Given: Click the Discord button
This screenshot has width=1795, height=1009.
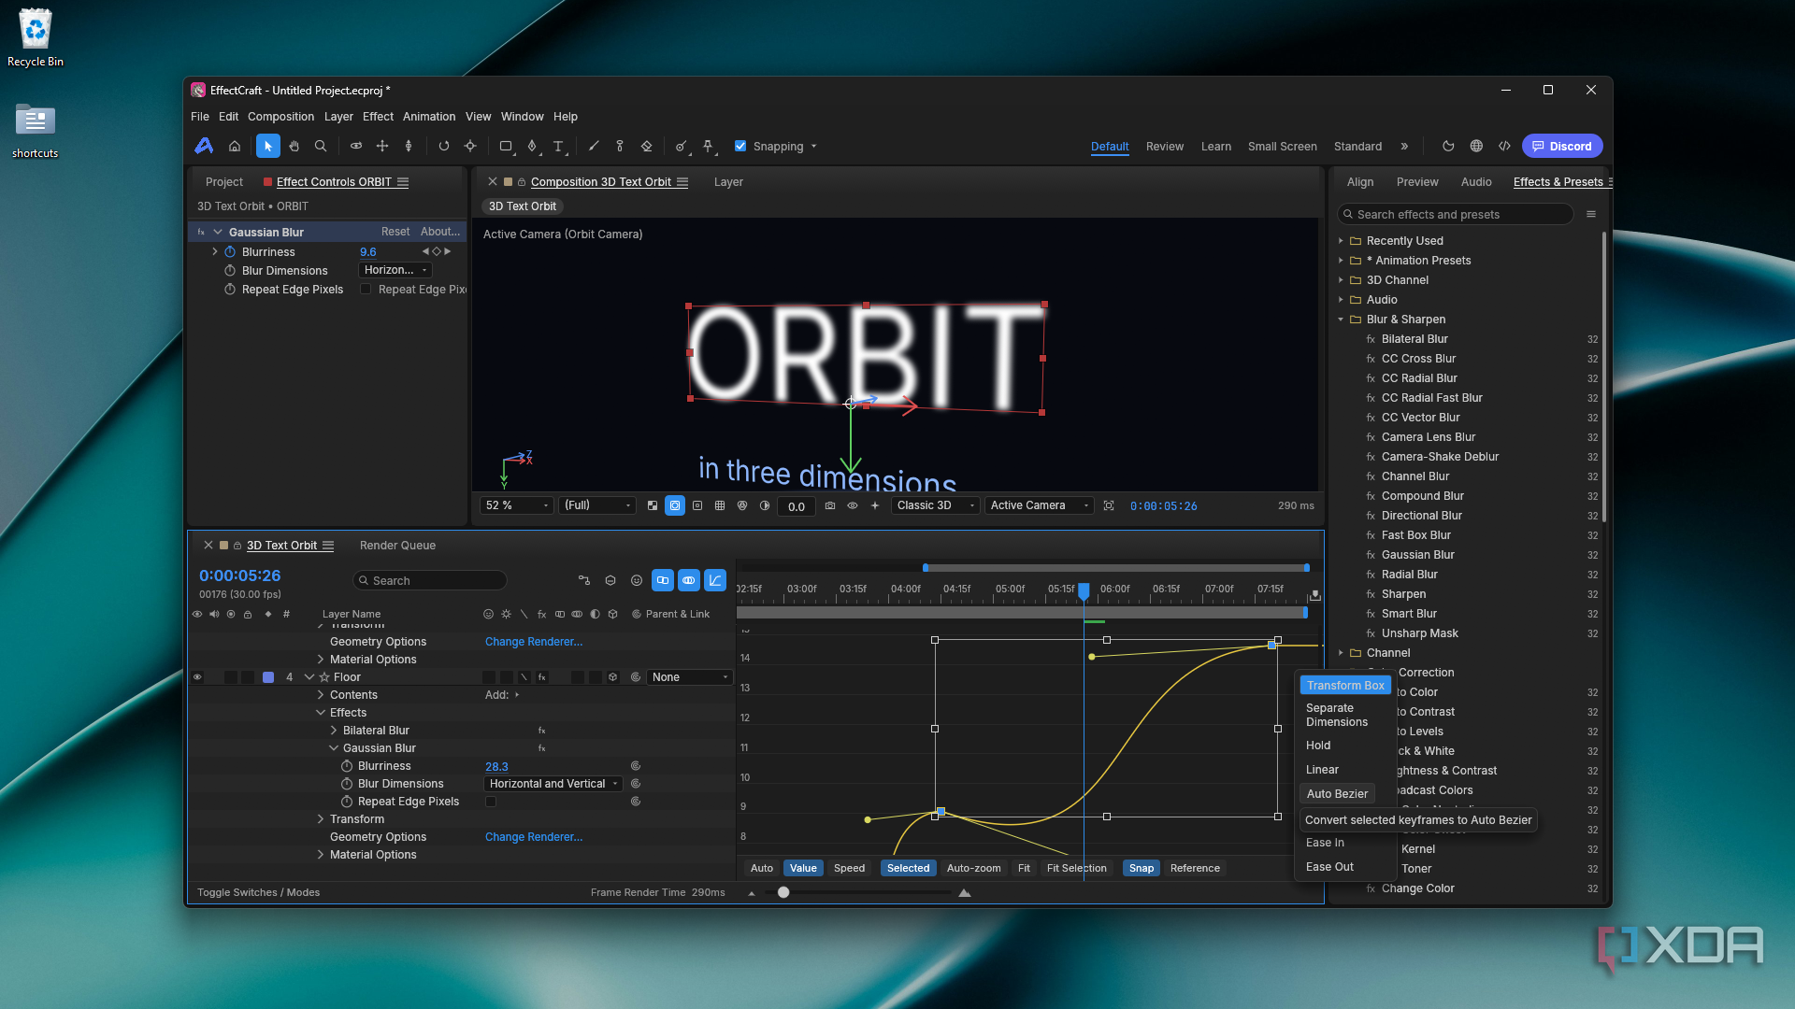Looking at the screenshot, I should click(x=1562, y=146).
